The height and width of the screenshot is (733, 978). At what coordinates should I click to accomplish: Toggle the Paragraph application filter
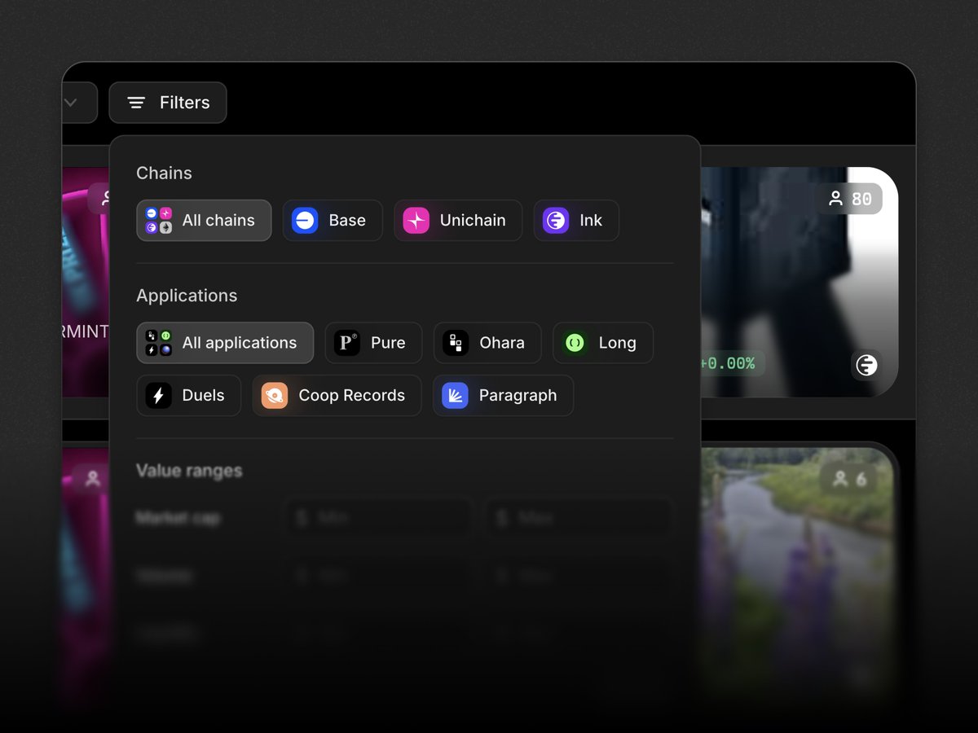coord(503,396)
